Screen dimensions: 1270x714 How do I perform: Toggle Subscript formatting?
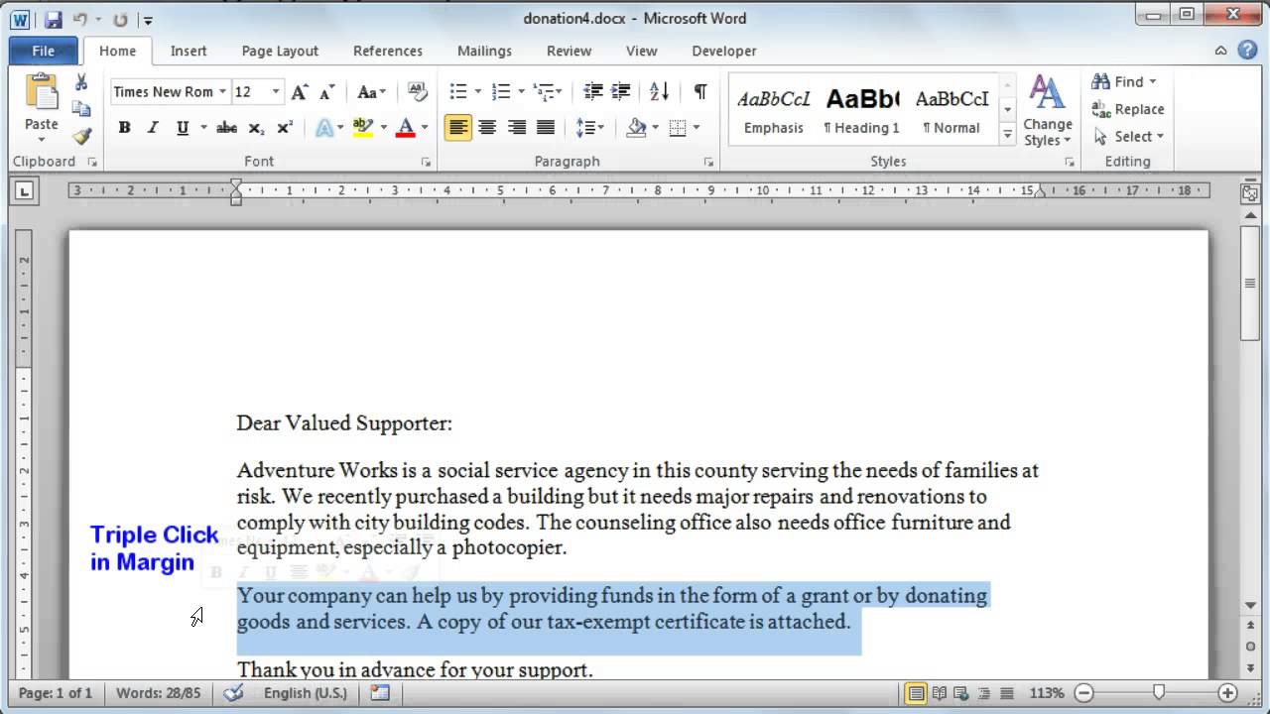tap(256, 127)
